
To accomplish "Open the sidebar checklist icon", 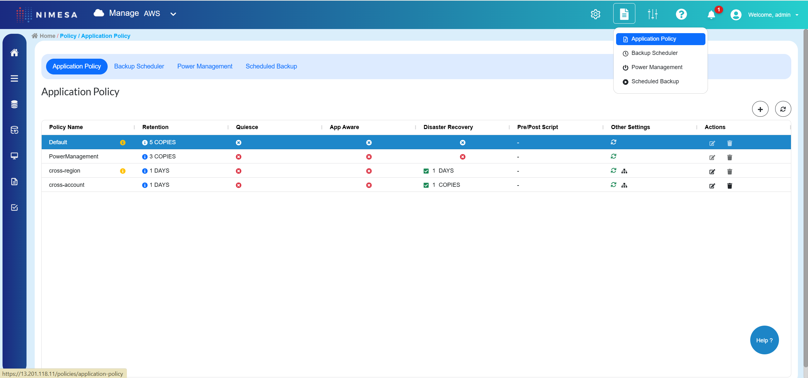I will [x=14, y=207].
